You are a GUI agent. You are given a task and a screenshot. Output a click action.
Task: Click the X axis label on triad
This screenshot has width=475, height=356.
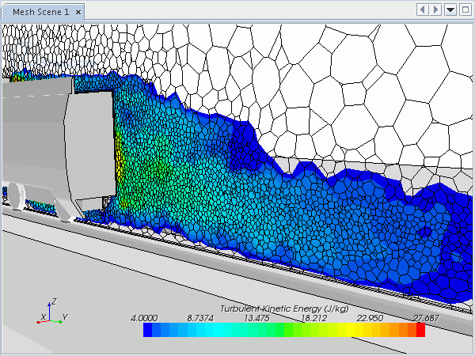click(42, 318)
